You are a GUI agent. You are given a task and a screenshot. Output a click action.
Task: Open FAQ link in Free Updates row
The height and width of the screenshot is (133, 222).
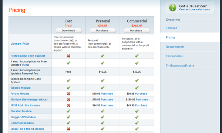26,65
